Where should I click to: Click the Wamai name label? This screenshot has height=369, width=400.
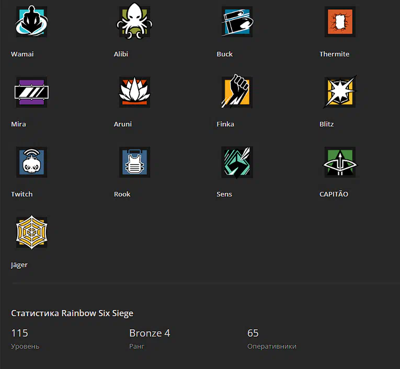click(22, 54)
